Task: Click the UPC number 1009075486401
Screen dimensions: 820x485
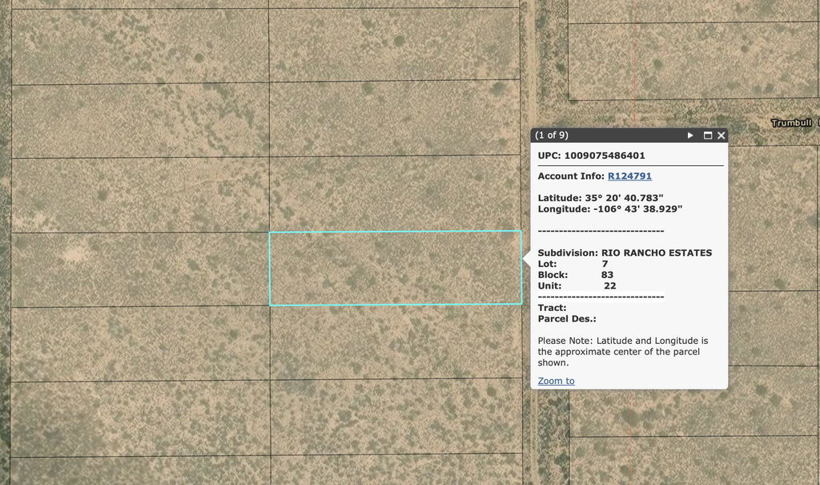Action: 605,156
